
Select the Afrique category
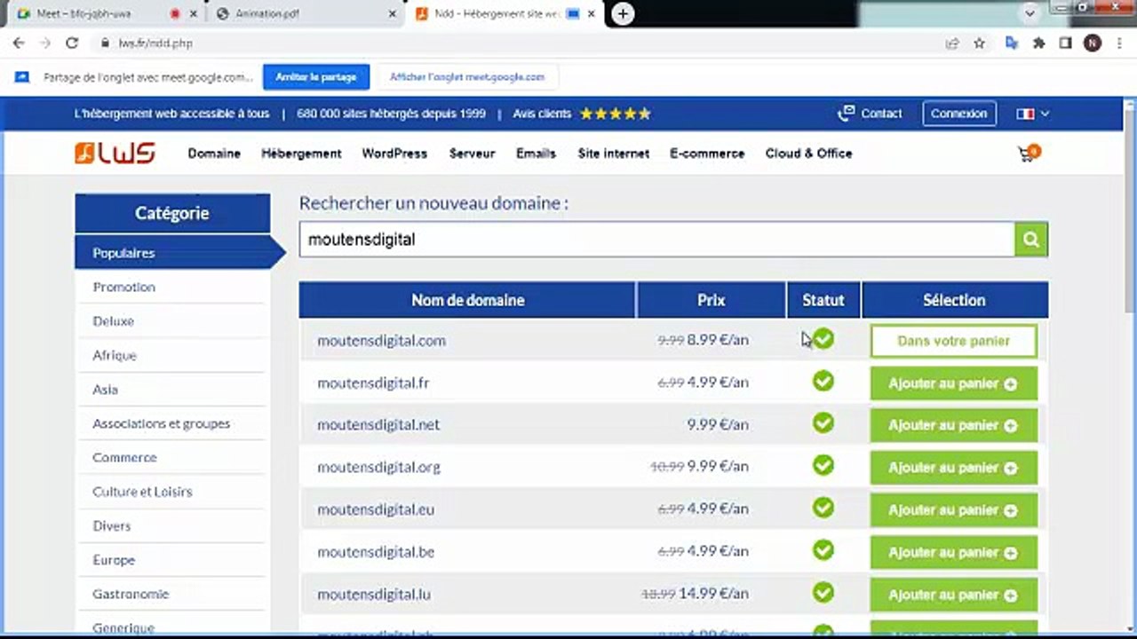pos(172,355)
